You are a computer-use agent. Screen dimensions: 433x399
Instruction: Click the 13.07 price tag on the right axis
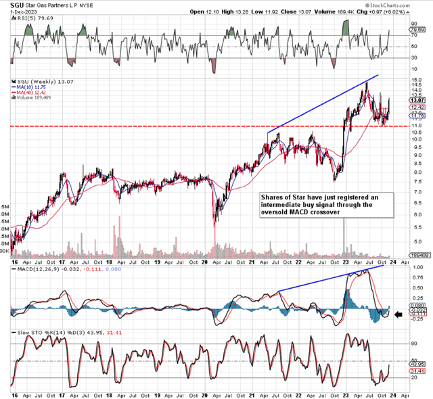tap(417, 100)
